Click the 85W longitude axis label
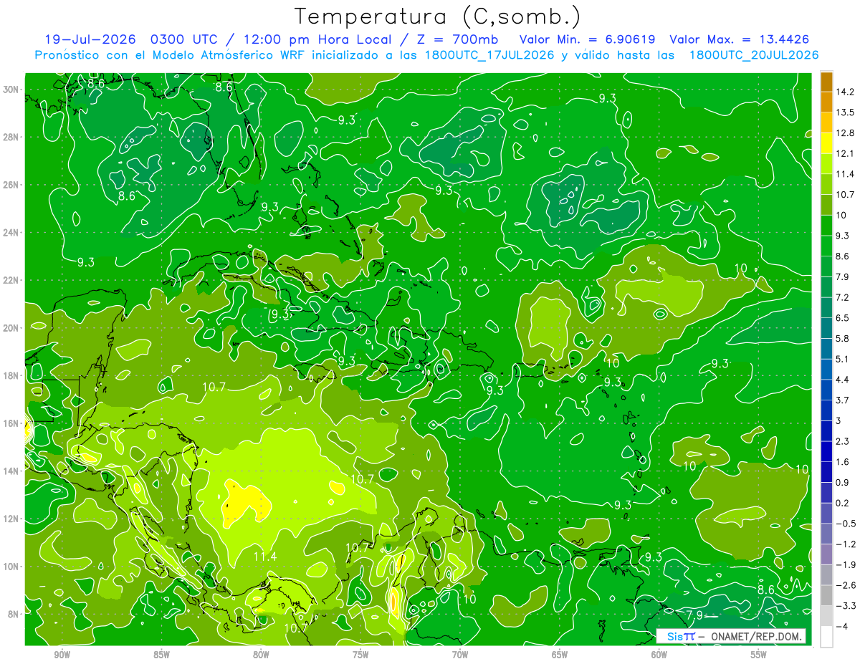860x664 pixels. click(161, 654)
